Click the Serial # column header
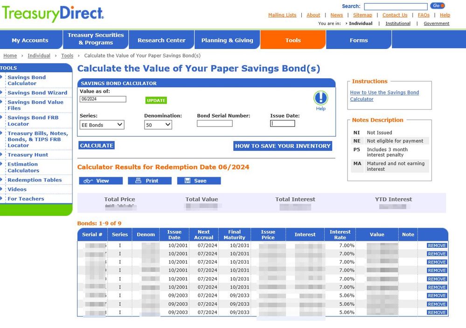This screenshot has width=466, height=328. 92,235
